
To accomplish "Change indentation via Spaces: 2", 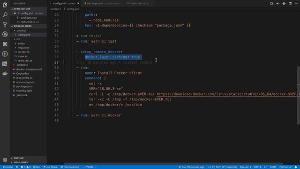I will (x=246, y=167).
